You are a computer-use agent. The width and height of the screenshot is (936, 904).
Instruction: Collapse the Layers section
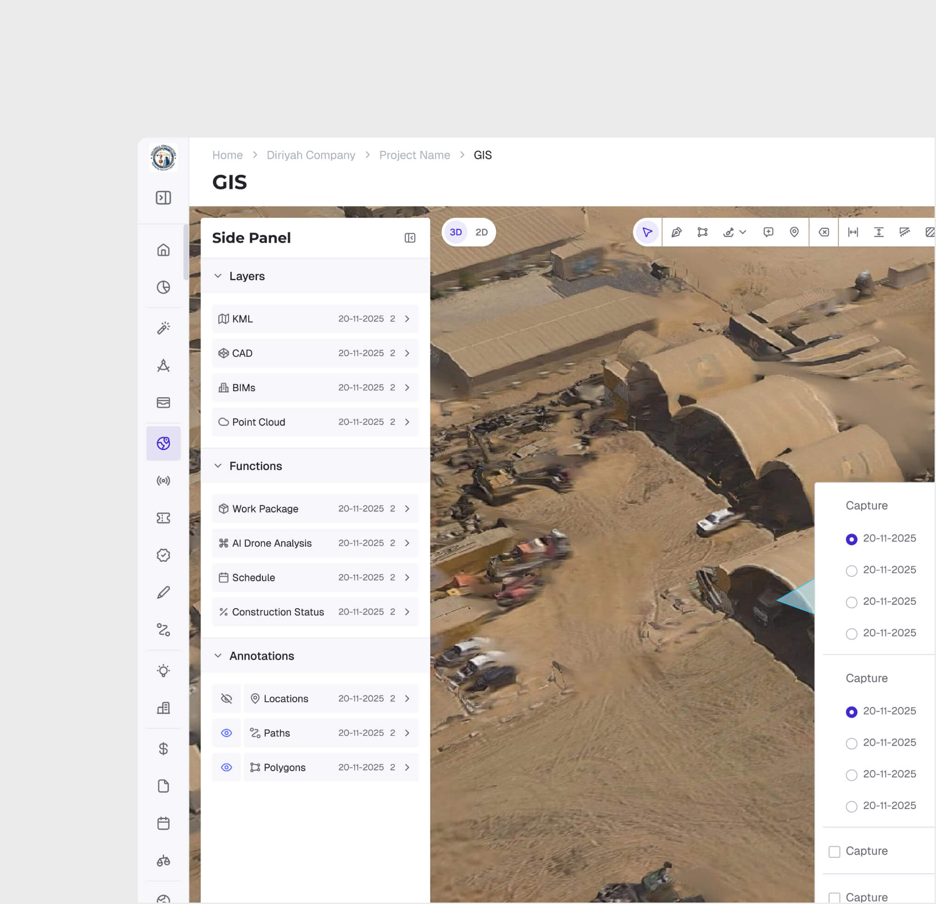pos(218,276)
